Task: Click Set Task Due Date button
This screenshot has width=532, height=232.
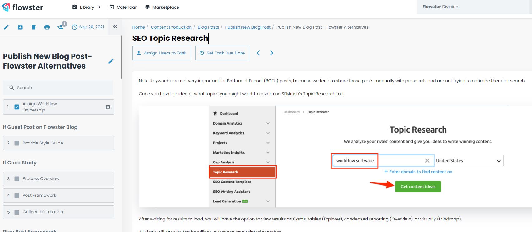Action: 222,53
